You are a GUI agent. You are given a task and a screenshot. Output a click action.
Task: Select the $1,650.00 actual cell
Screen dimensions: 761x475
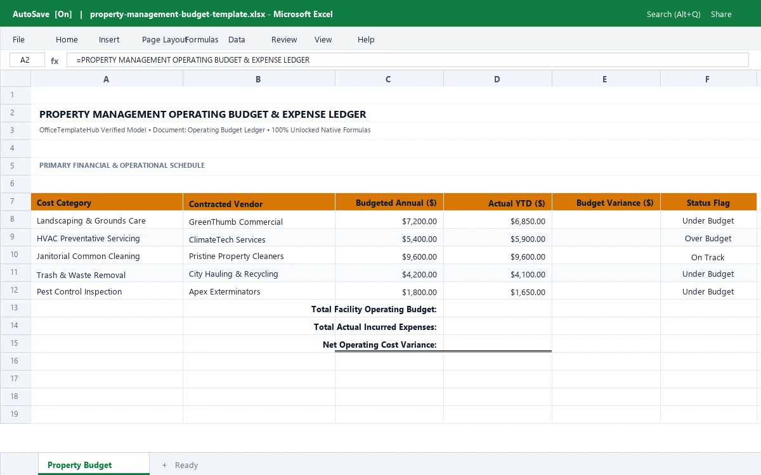pos(498,291)
